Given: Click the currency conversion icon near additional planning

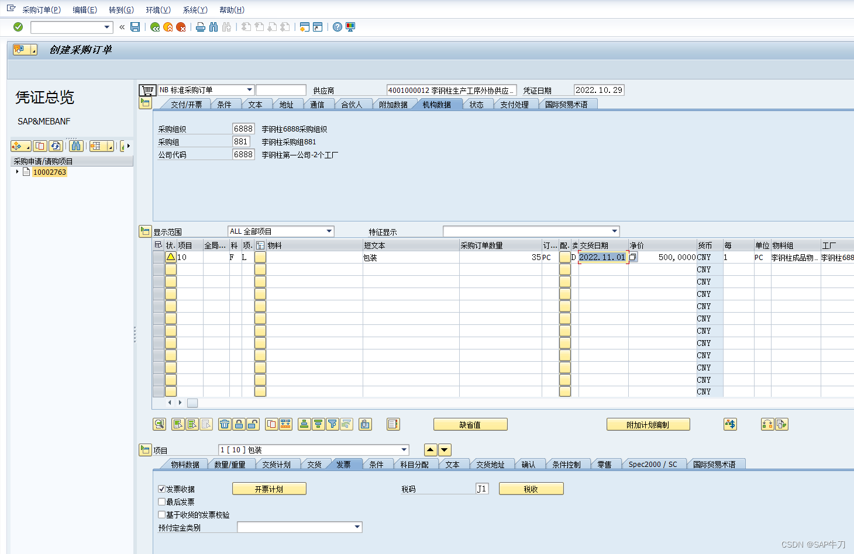Looking at the screenshot, I should tap(730, 424).
